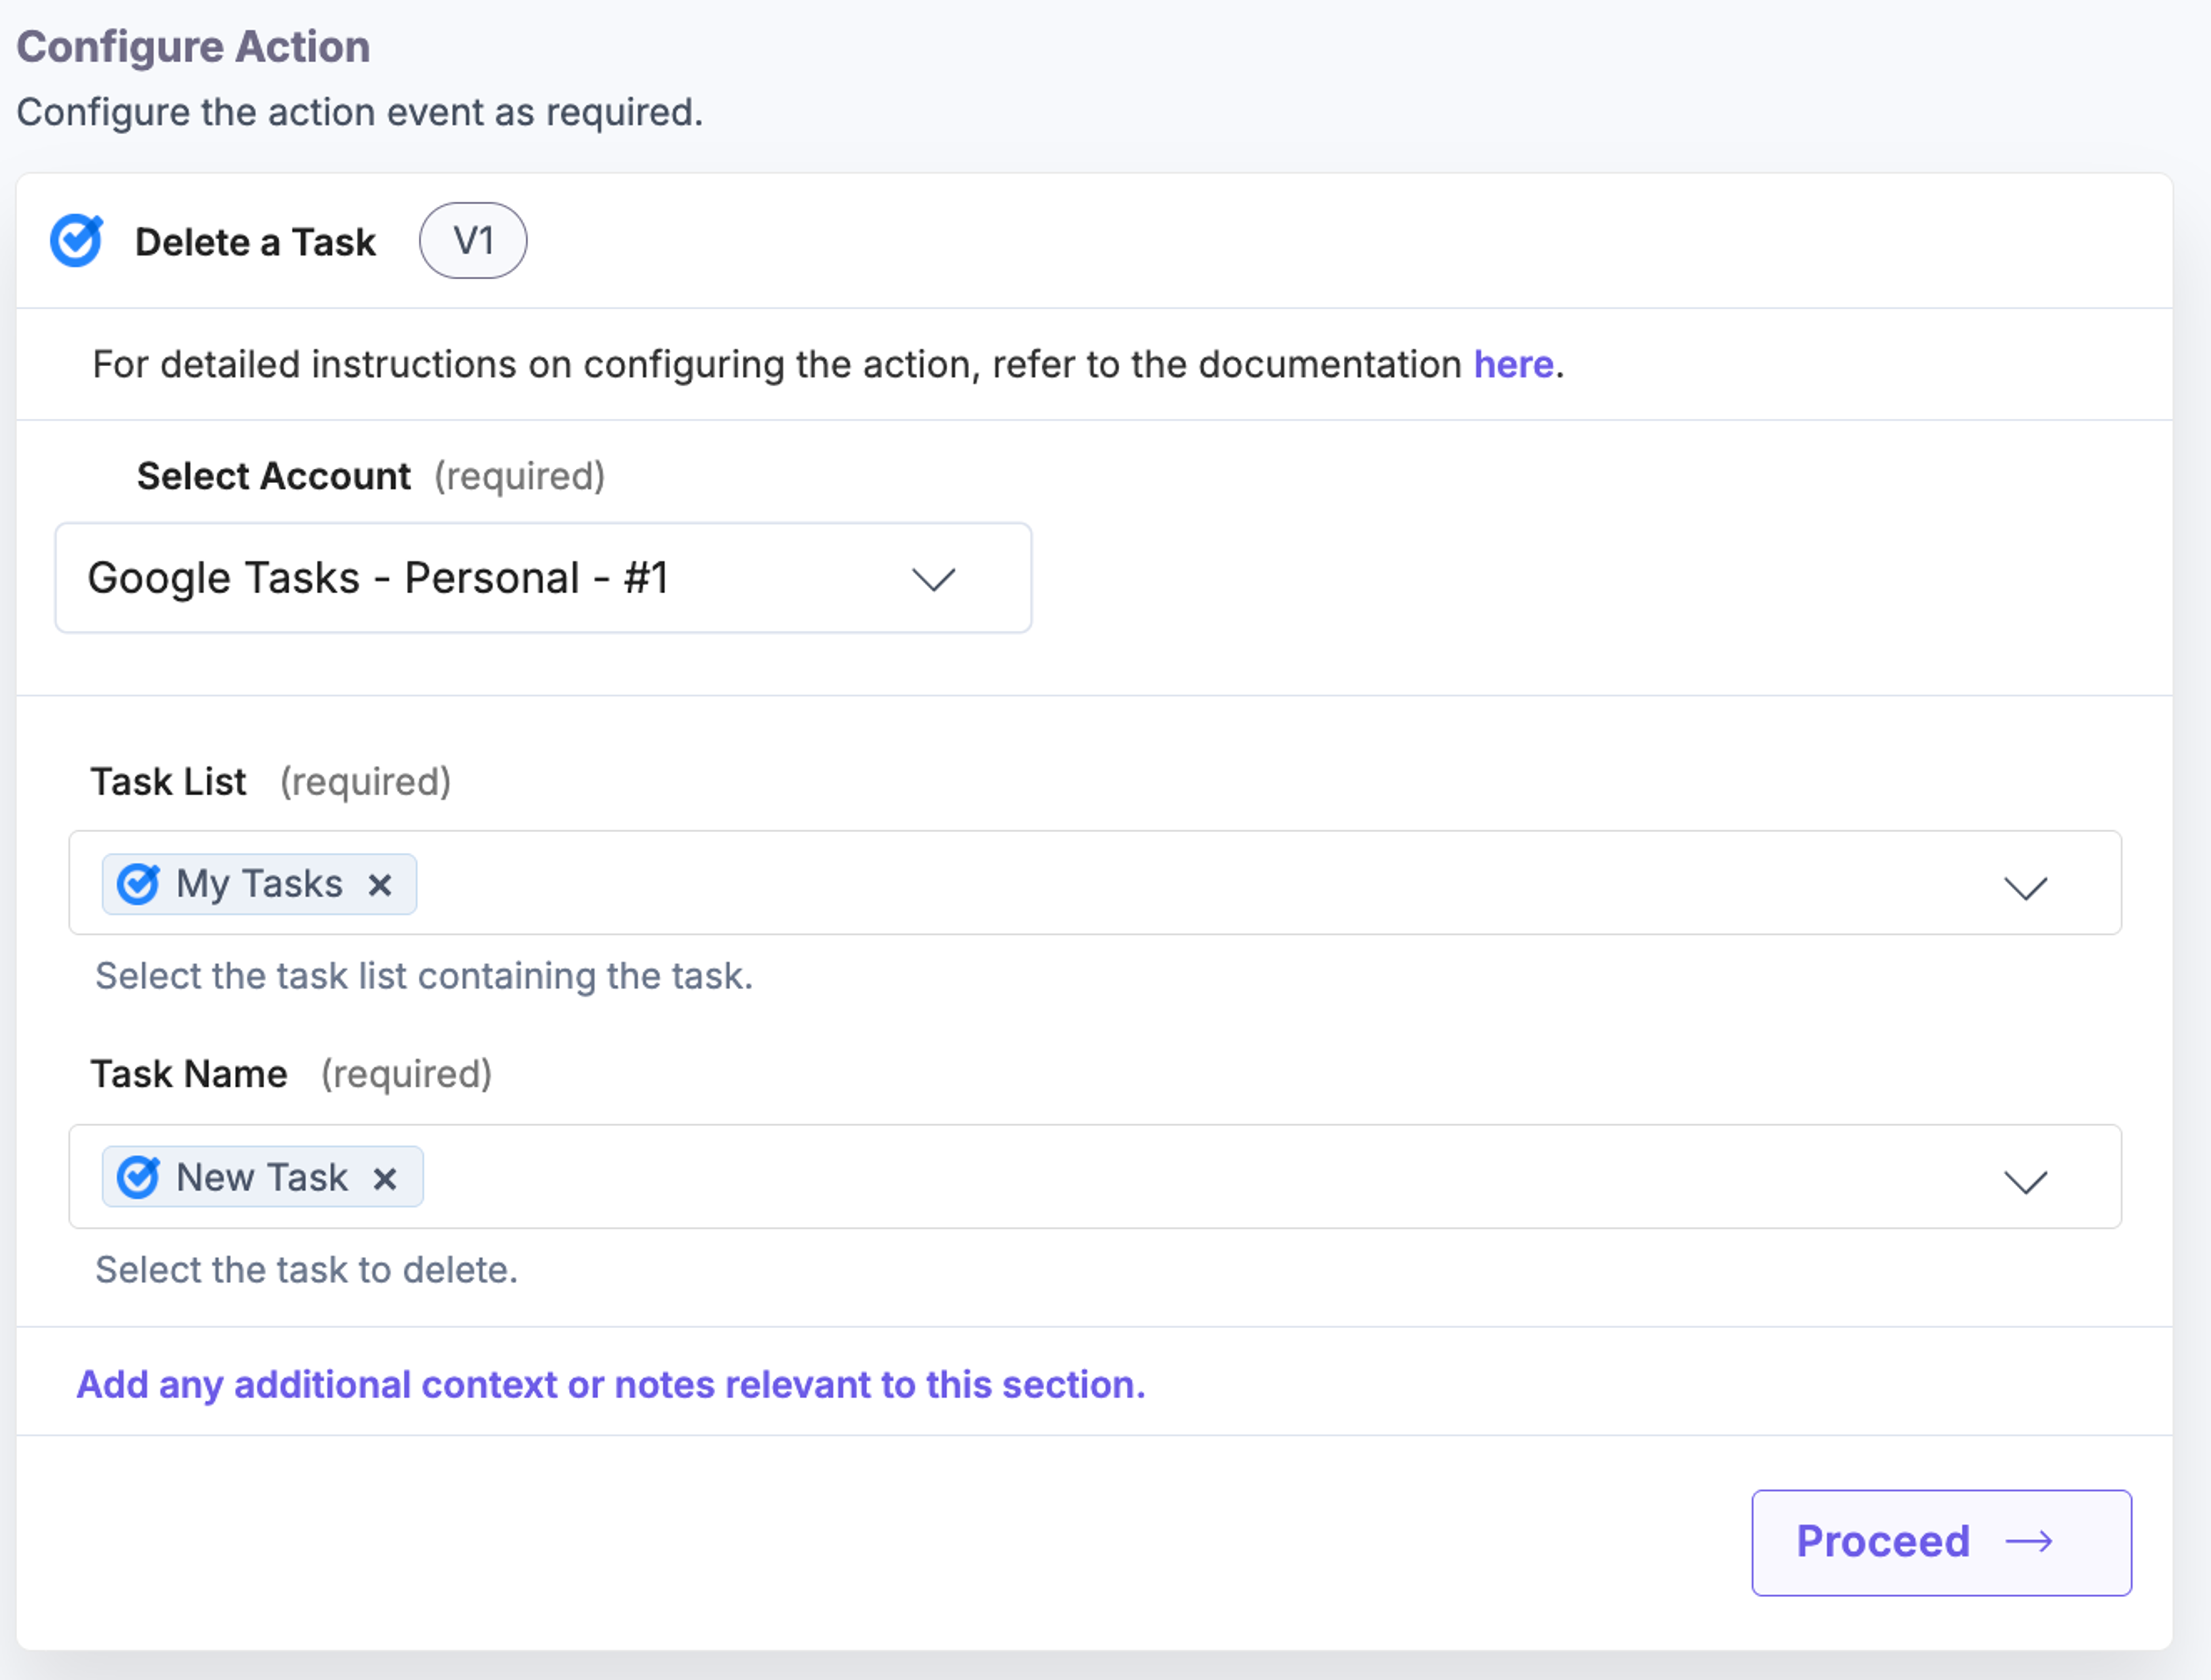This screenshot has height=1680, width=2211.
Task: Click the 'Task List' field label
Action: [x=168, y=782]
